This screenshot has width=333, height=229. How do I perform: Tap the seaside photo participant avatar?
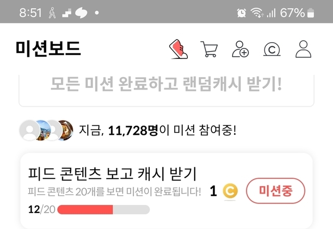[44, 130]
